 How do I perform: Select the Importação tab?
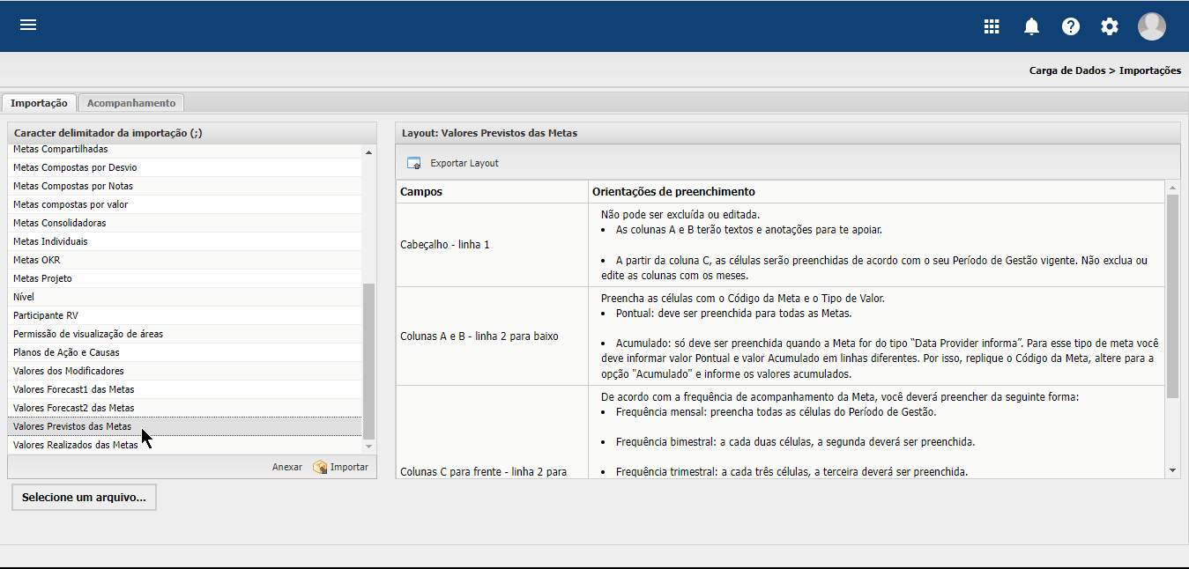pyautogui.click(x=39, y=103)
